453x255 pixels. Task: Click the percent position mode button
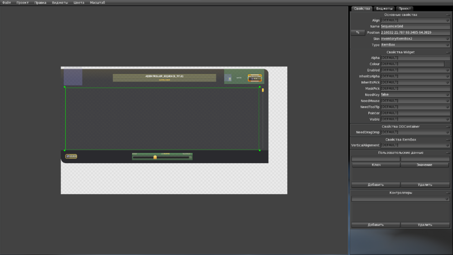357,33
